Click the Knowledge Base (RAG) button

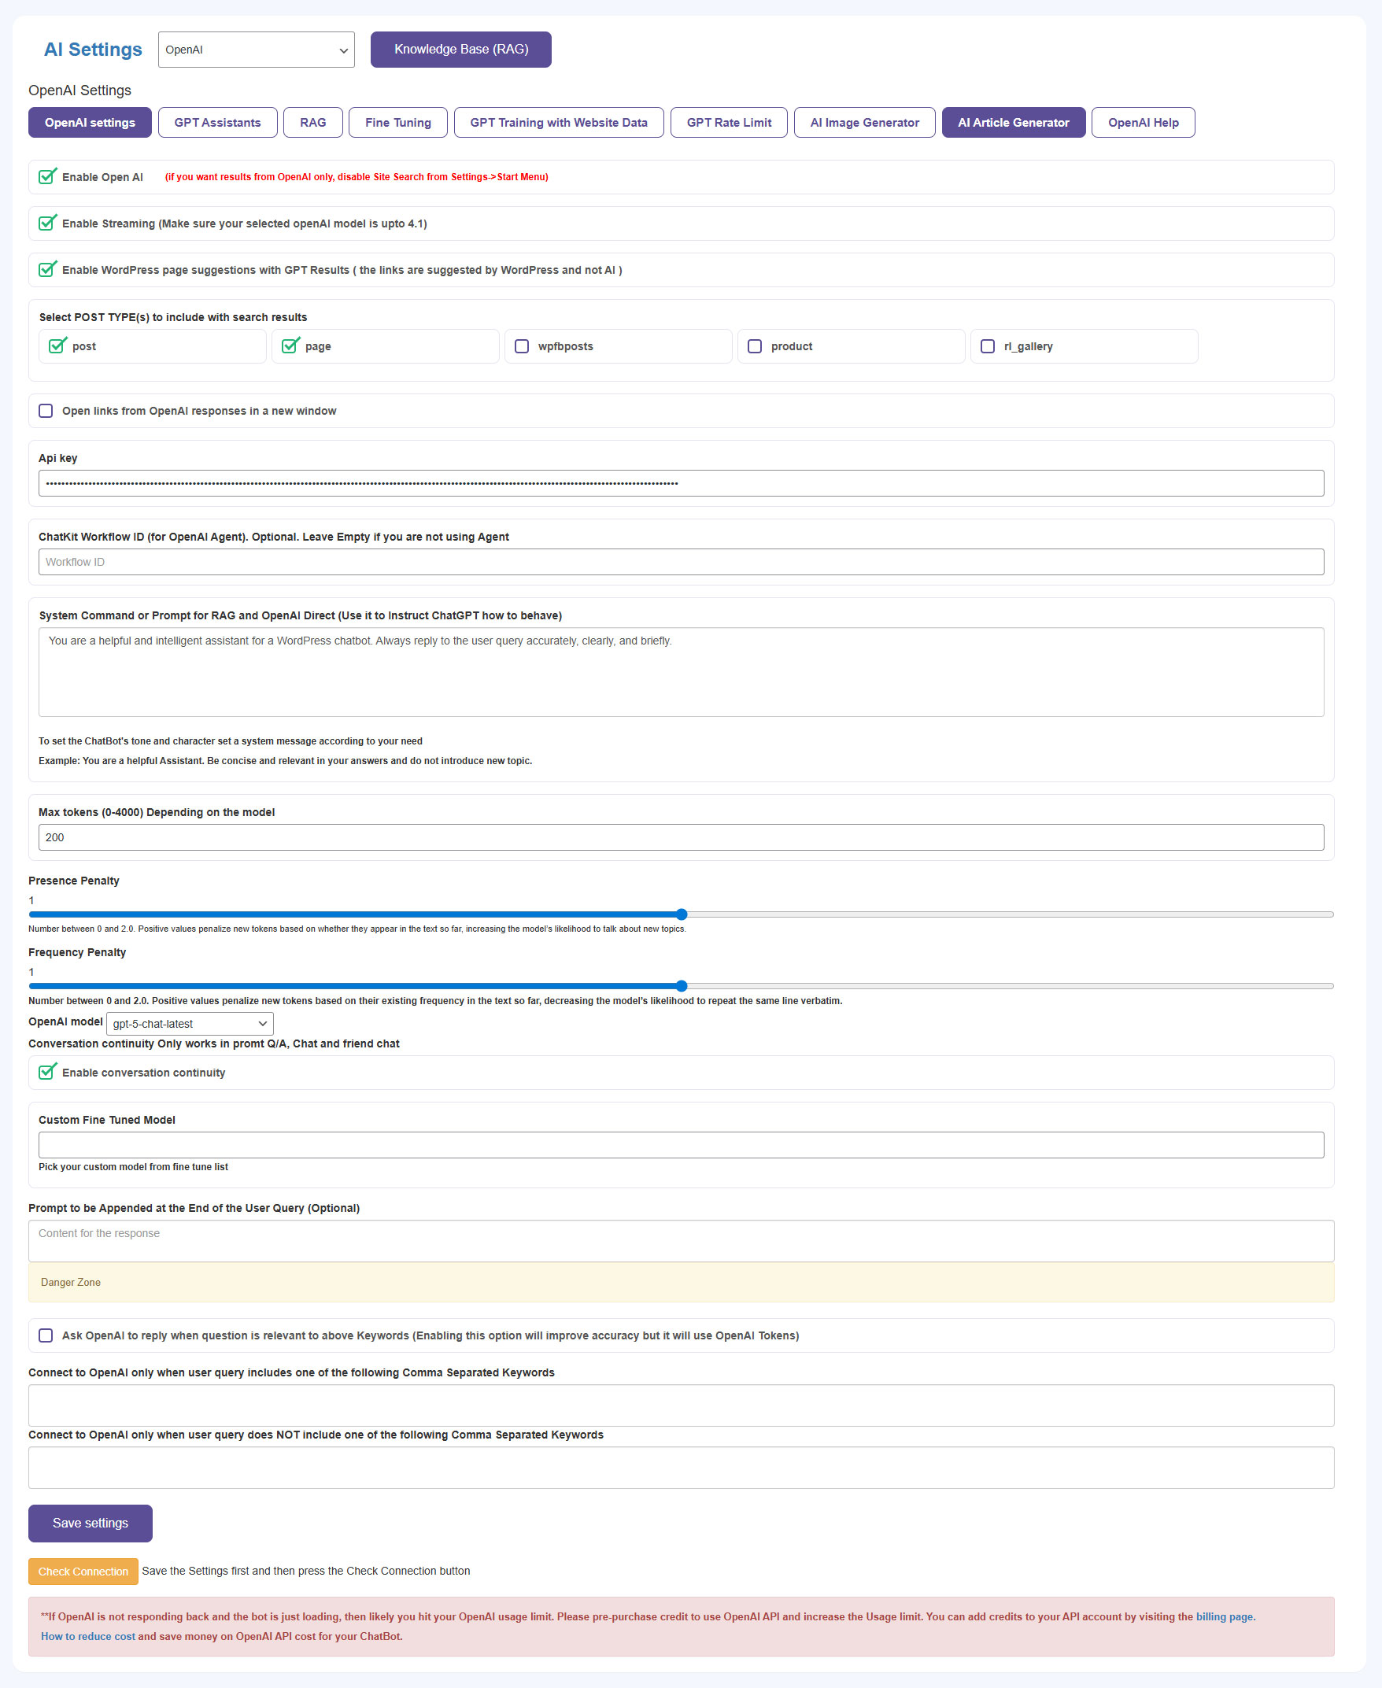460,50
